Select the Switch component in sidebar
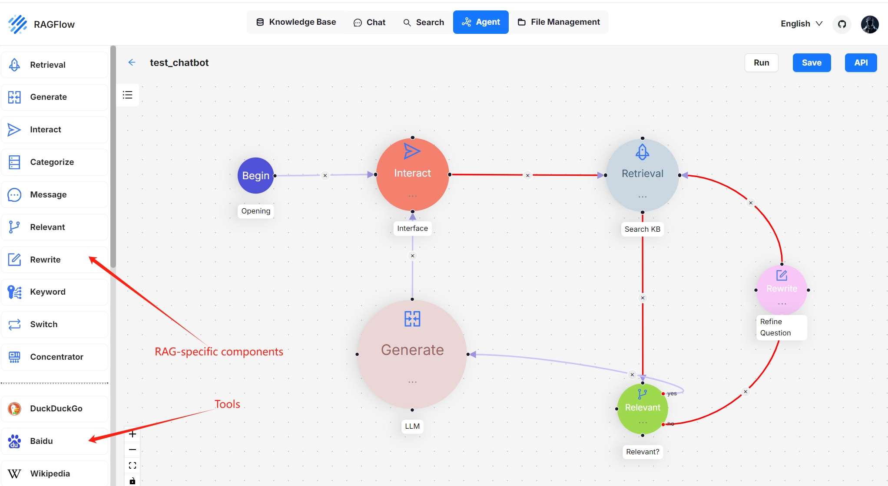This screenshot has height=486, width=888. point(54,325)
